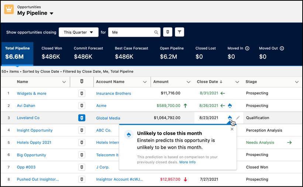Close the Einstein prediction popover
The image size is (303, 187).
(x=232, y=129)
